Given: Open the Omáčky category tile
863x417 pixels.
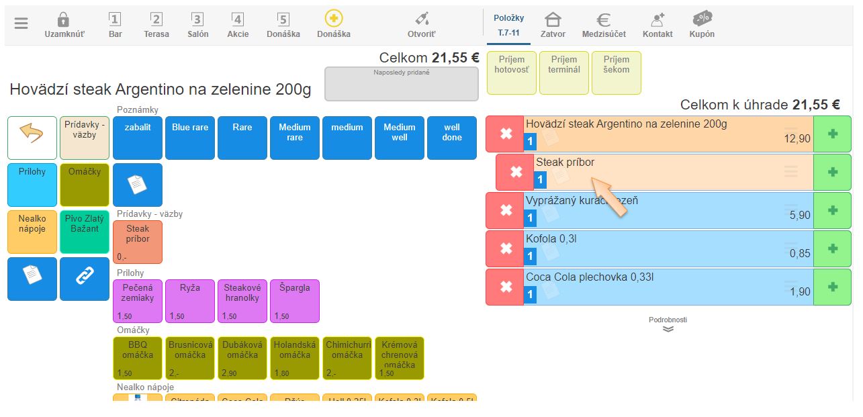Looking at the screenshot, I should [84, 185].
